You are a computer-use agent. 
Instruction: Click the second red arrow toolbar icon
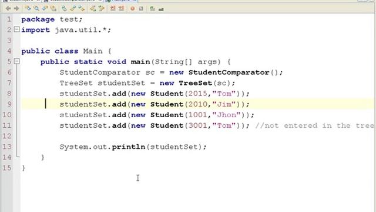(122, 9)
